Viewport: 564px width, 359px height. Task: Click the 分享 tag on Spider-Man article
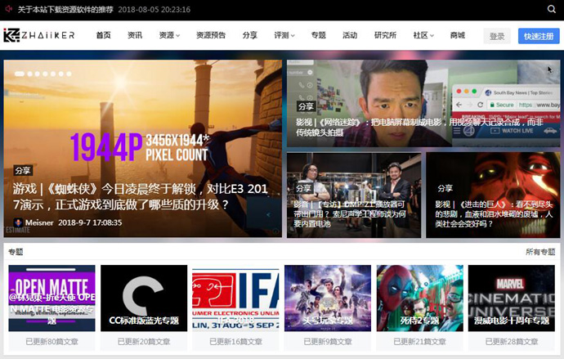[x=23, y=171]
